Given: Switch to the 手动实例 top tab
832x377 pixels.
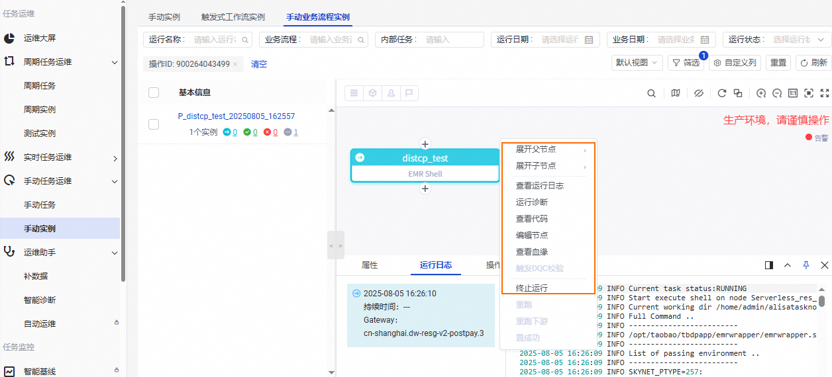Looking at the screenshot, I should [x=164, y=17].
